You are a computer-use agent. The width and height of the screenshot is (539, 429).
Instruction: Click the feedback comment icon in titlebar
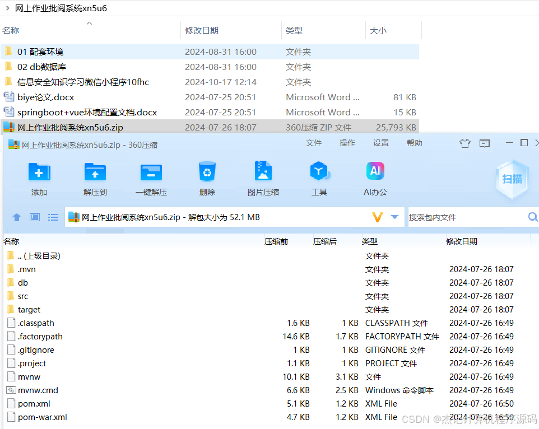click(x=484, y=143)
